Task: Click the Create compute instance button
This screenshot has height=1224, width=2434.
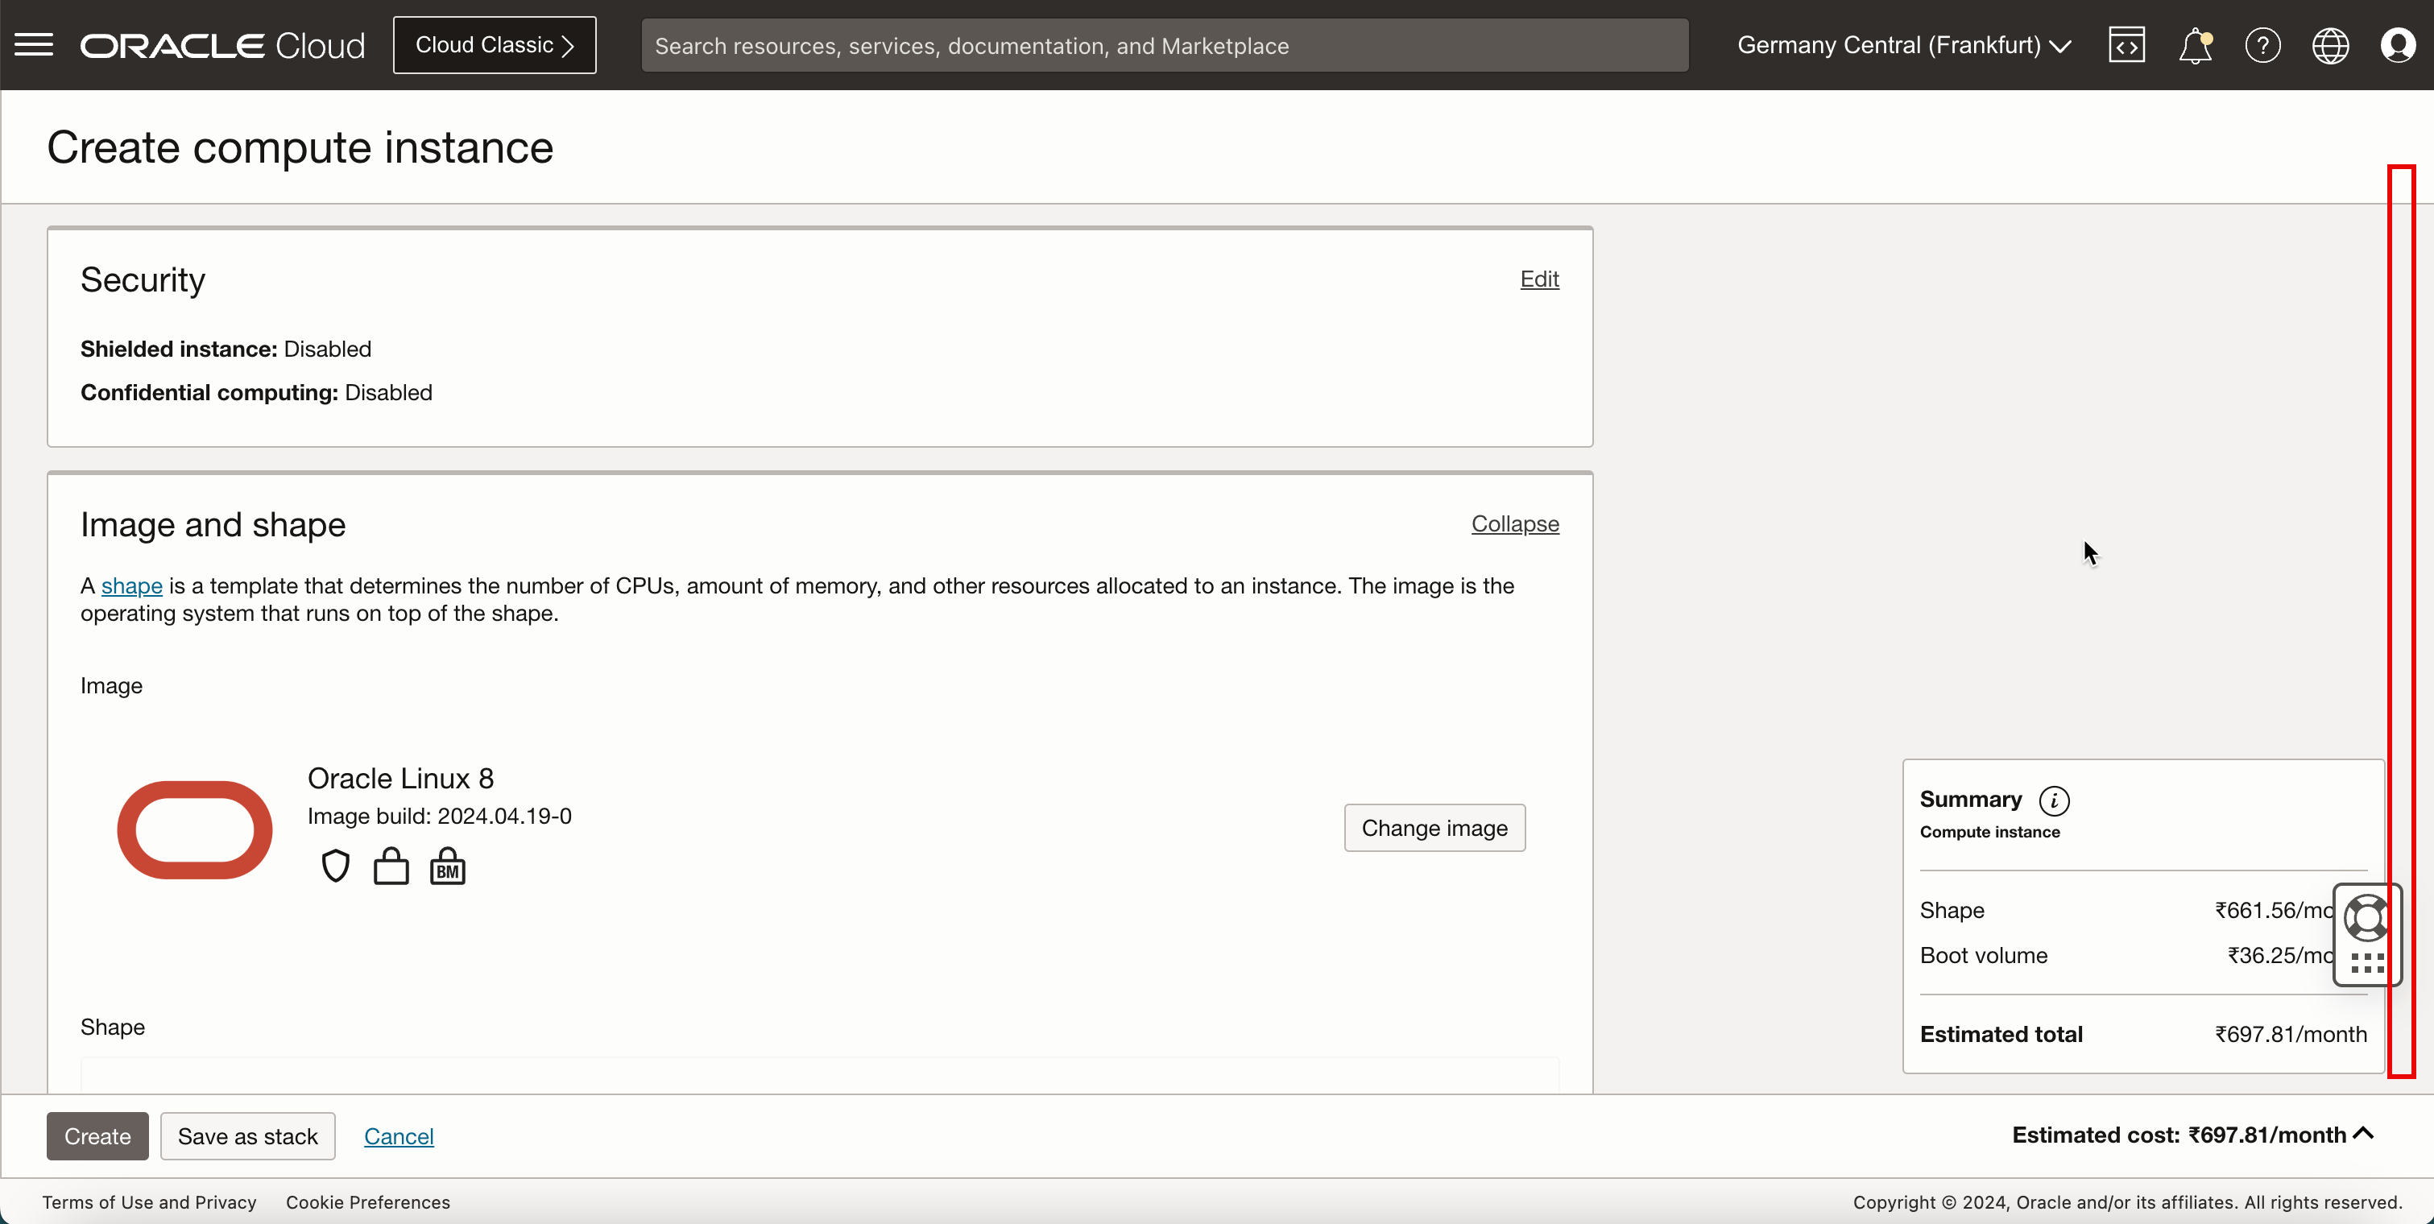Action: pyautogui.click(x=97, y=1135)
